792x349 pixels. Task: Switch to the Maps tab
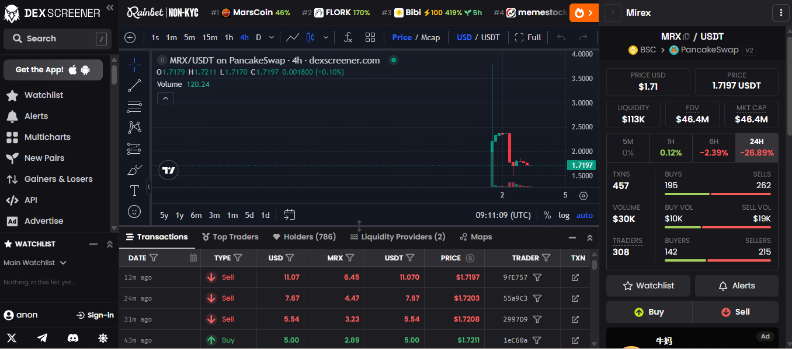pyautogui.click(x=476, y=237)
